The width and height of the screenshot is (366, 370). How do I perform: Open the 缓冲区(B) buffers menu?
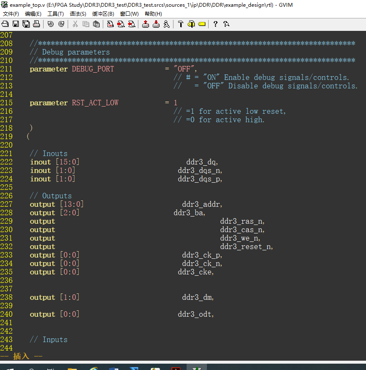(x=103, y=14)
